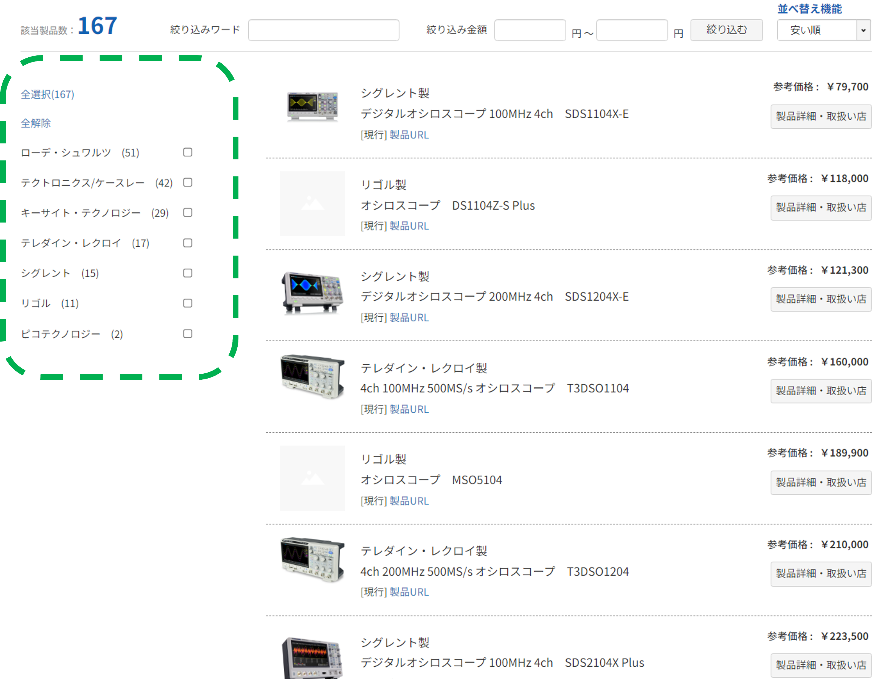This screenshot has height=679, width=872.
Task: Enable the シグレント manufacturer checkbox
Action: [x=188, y=273]
